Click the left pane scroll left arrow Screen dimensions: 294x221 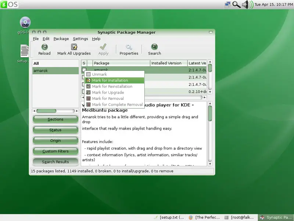(x=34, y=111)
